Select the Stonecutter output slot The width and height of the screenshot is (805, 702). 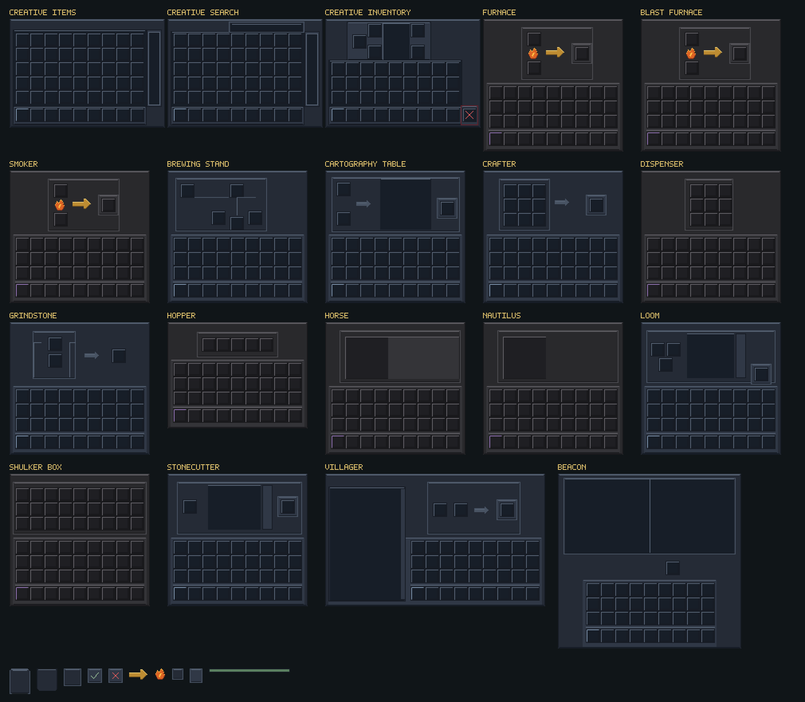(288, 507)
